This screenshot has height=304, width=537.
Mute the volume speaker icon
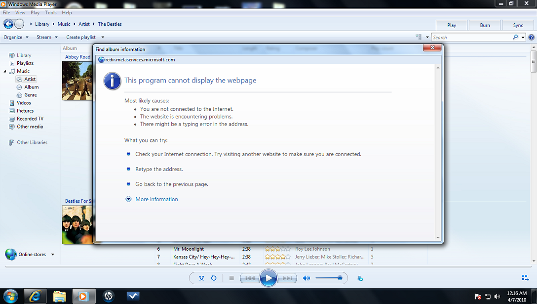tap(307, 278)
